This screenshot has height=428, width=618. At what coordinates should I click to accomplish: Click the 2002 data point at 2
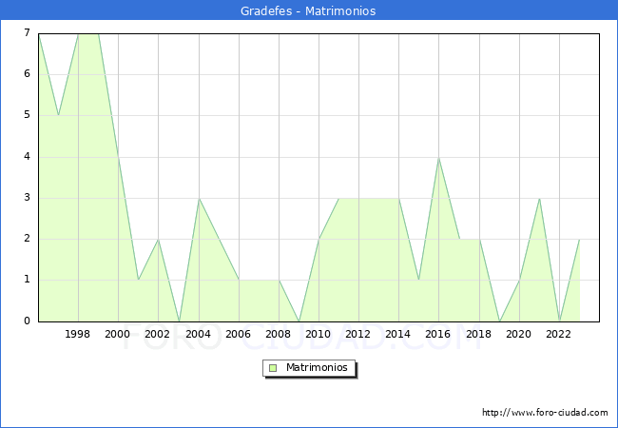click(159, 240)
